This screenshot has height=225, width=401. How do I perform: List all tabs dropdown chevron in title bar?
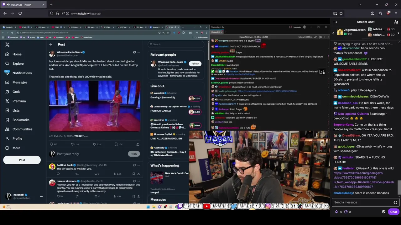pos(359,5)
